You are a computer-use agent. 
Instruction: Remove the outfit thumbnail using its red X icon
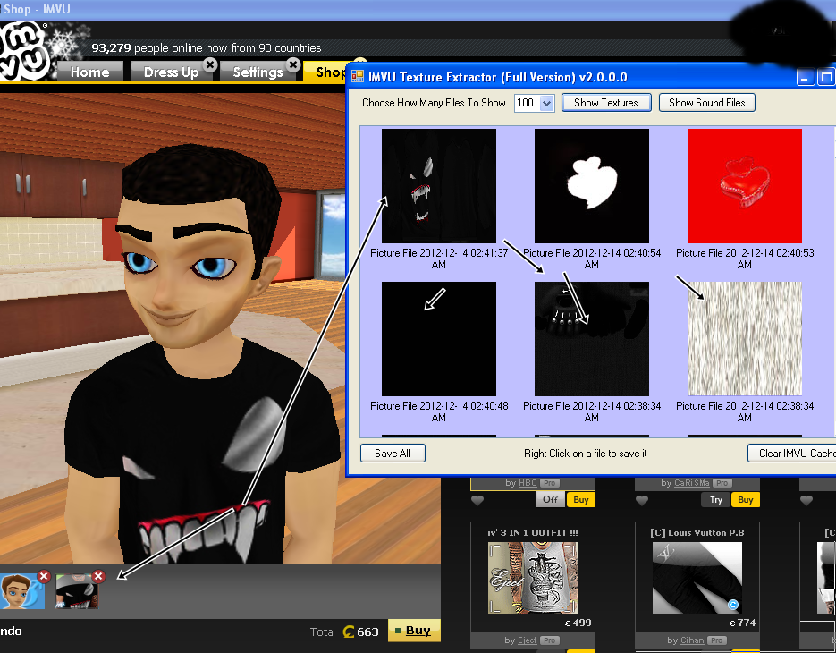pos(98,576)
